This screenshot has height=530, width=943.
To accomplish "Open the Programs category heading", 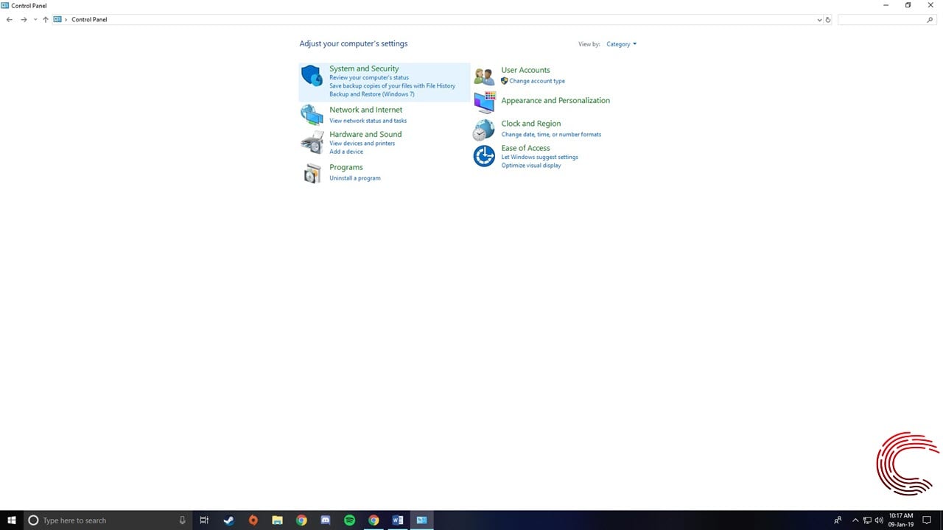I will point(346,167).
